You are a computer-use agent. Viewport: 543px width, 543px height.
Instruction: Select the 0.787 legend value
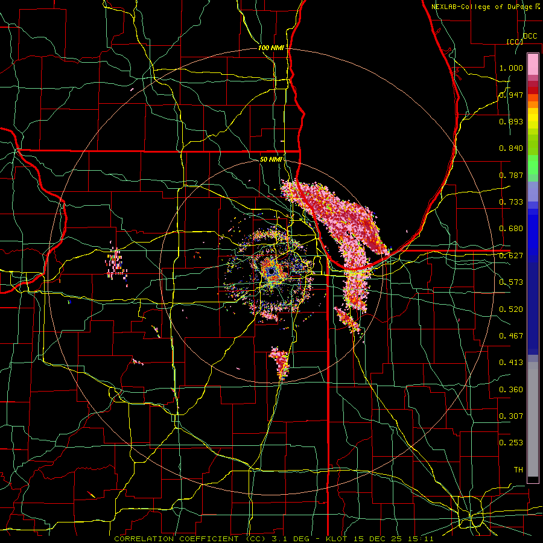tap(511, 175)
